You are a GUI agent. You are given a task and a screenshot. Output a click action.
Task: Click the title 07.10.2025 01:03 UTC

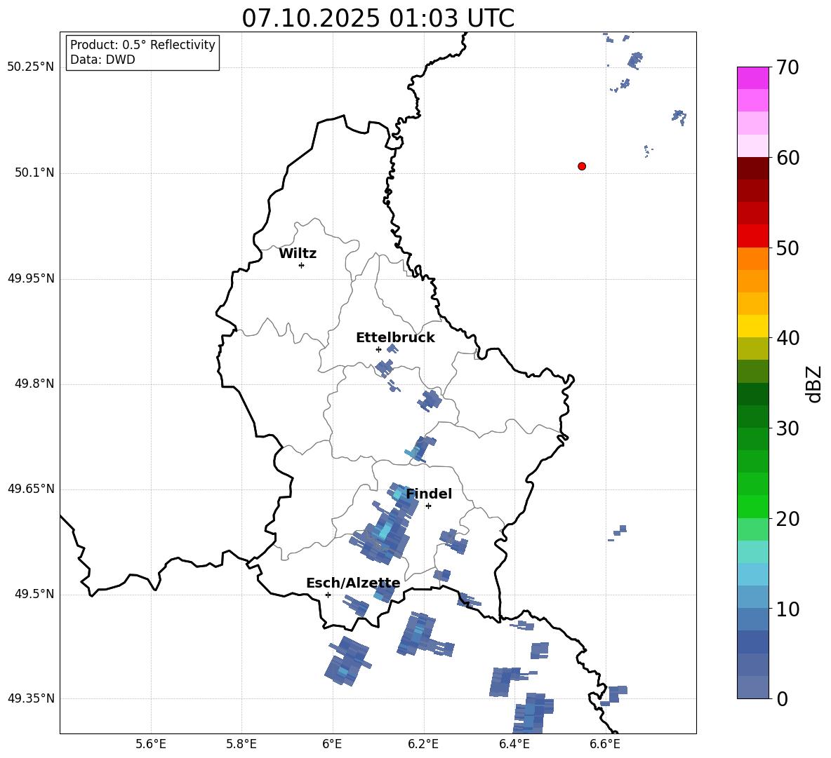pyautogui.click(x=378, y=18)
